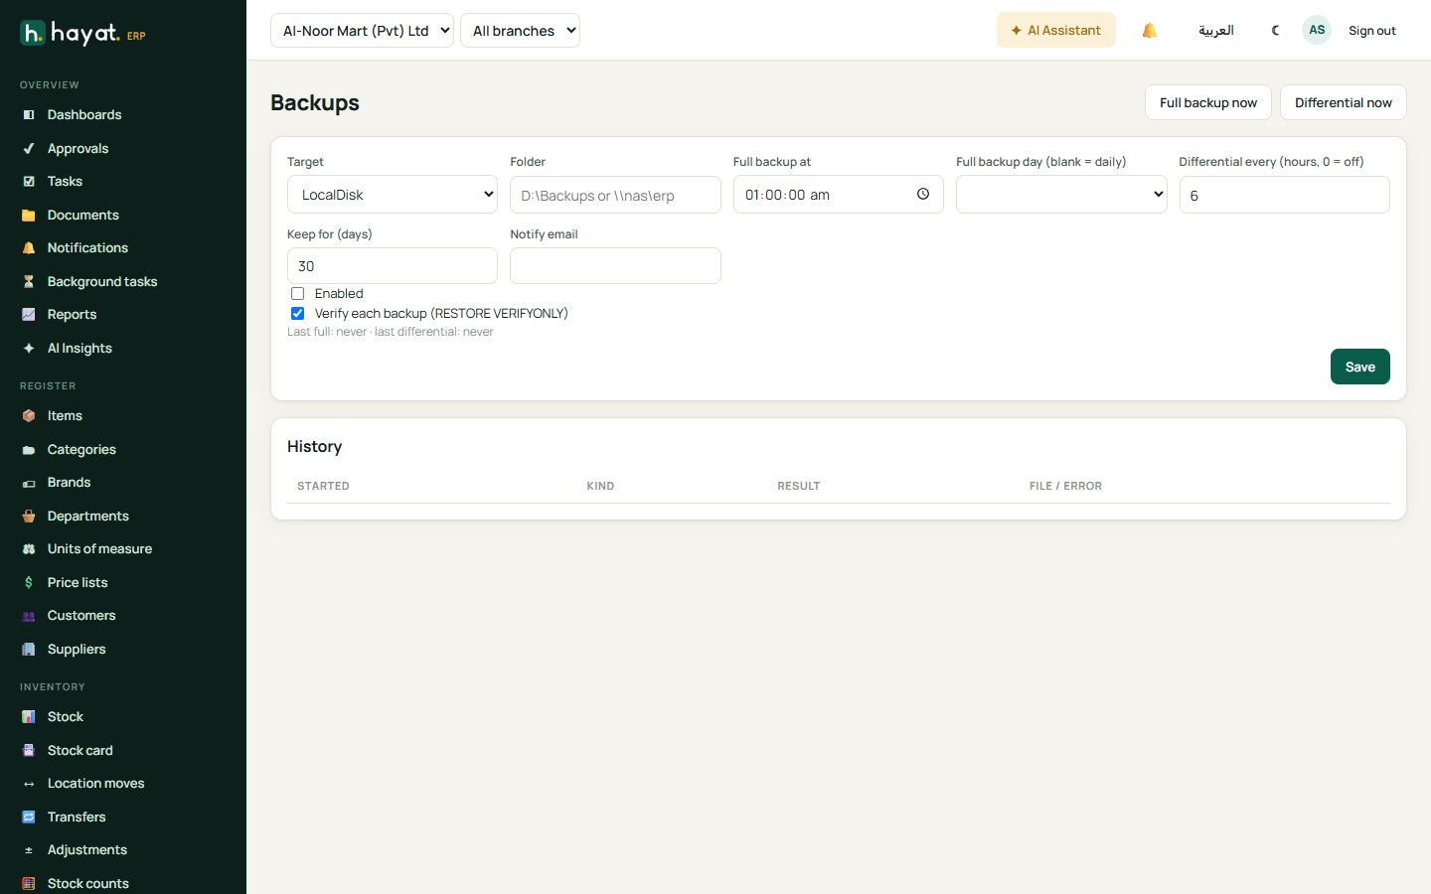Sign out of the account
This screenshot has width=1431, height=894.
point(1372,31)
